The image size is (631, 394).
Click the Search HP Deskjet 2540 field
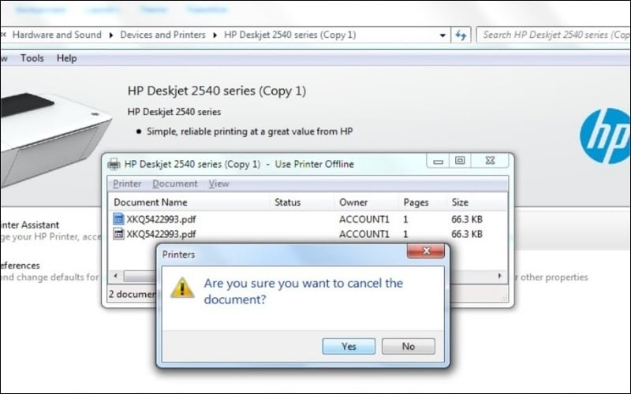(552, 35)
